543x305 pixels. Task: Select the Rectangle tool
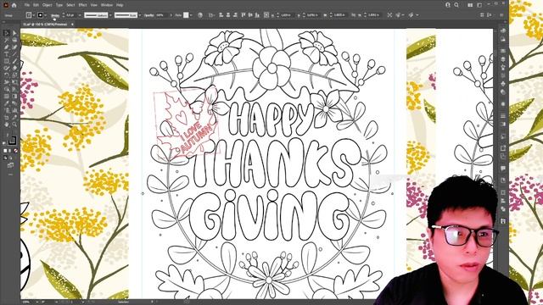click(x=6, y=61)
